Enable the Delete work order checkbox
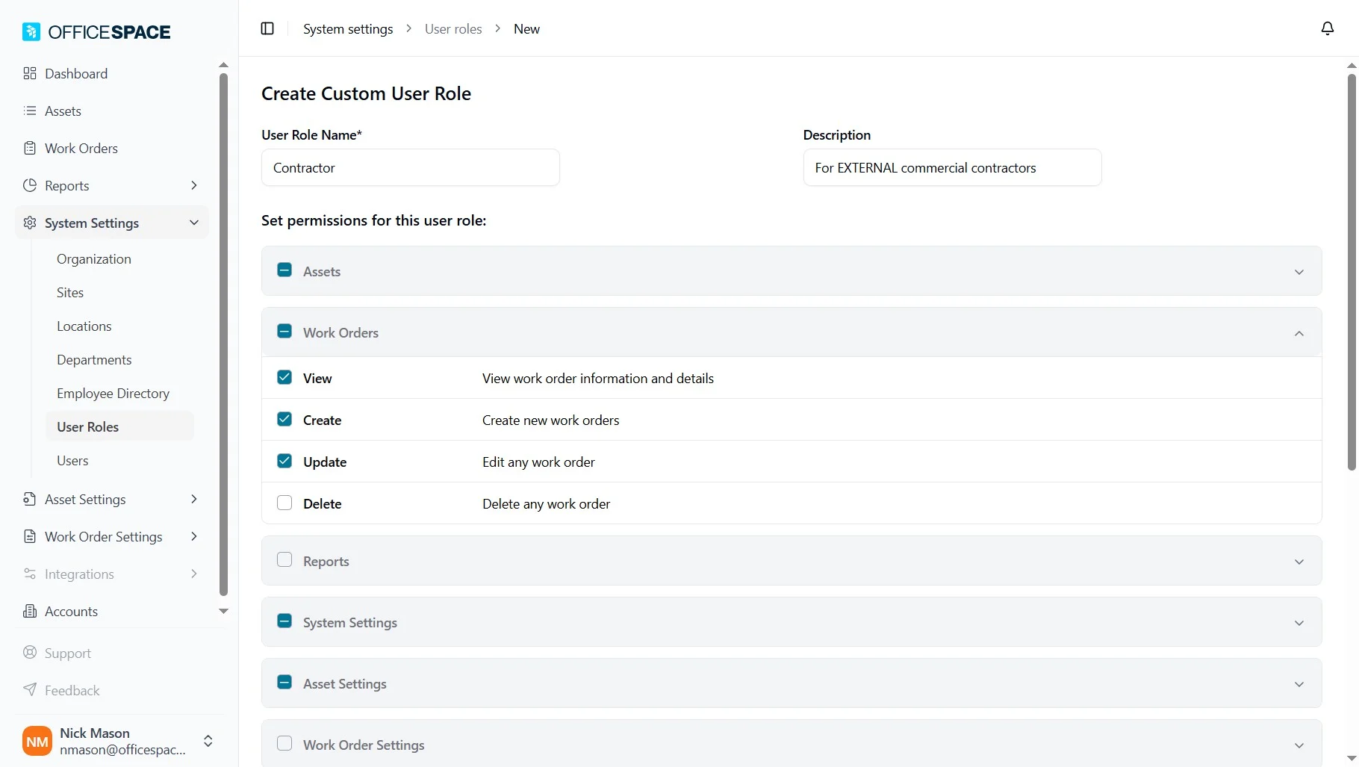 (284, 503)
